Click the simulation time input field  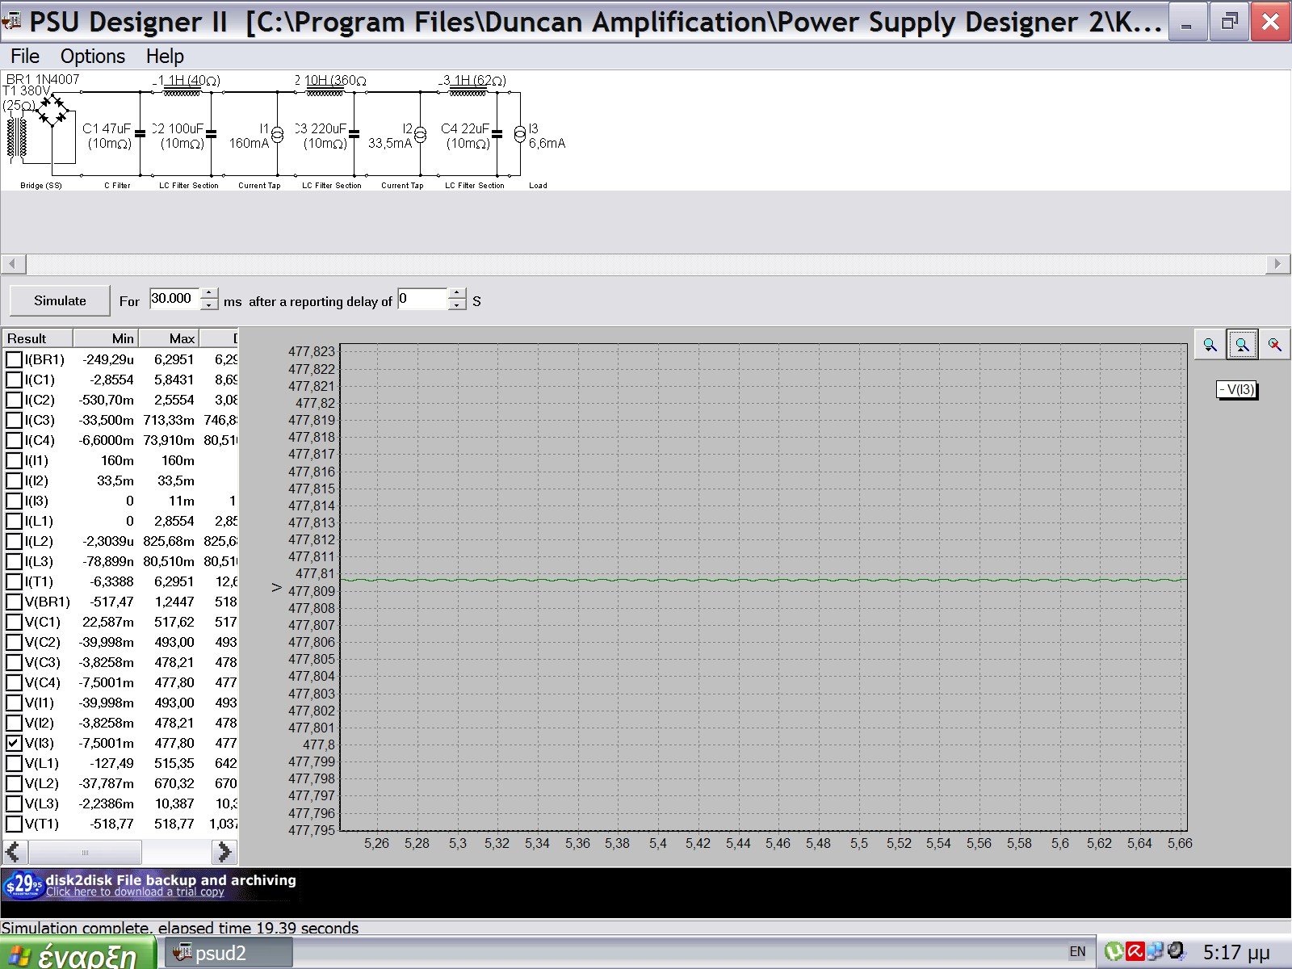(174, 299)
